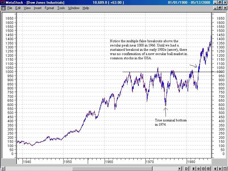The width and height of the screenshot is (228, 171).
Task: Click the chart list icon at bottom-right
Action: point(225,169)
